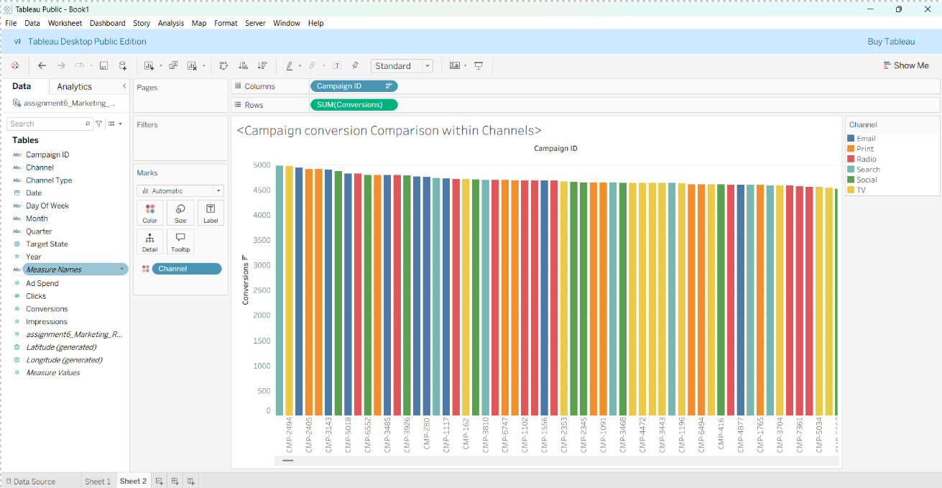The image size is (942, 488).
Task: Click the Group members paperclip icon
Action: pos(313,65)
